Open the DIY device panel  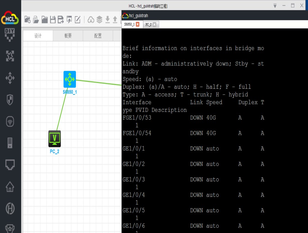10,35
